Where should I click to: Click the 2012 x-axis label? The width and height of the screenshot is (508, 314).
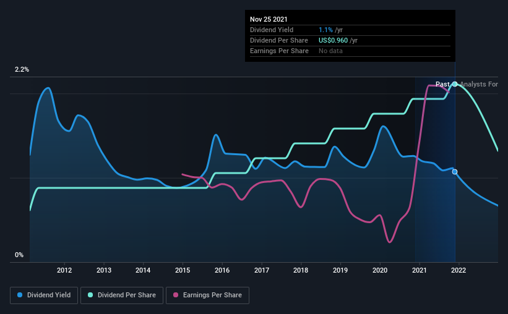pyautogui.click(x=64, y=270)
